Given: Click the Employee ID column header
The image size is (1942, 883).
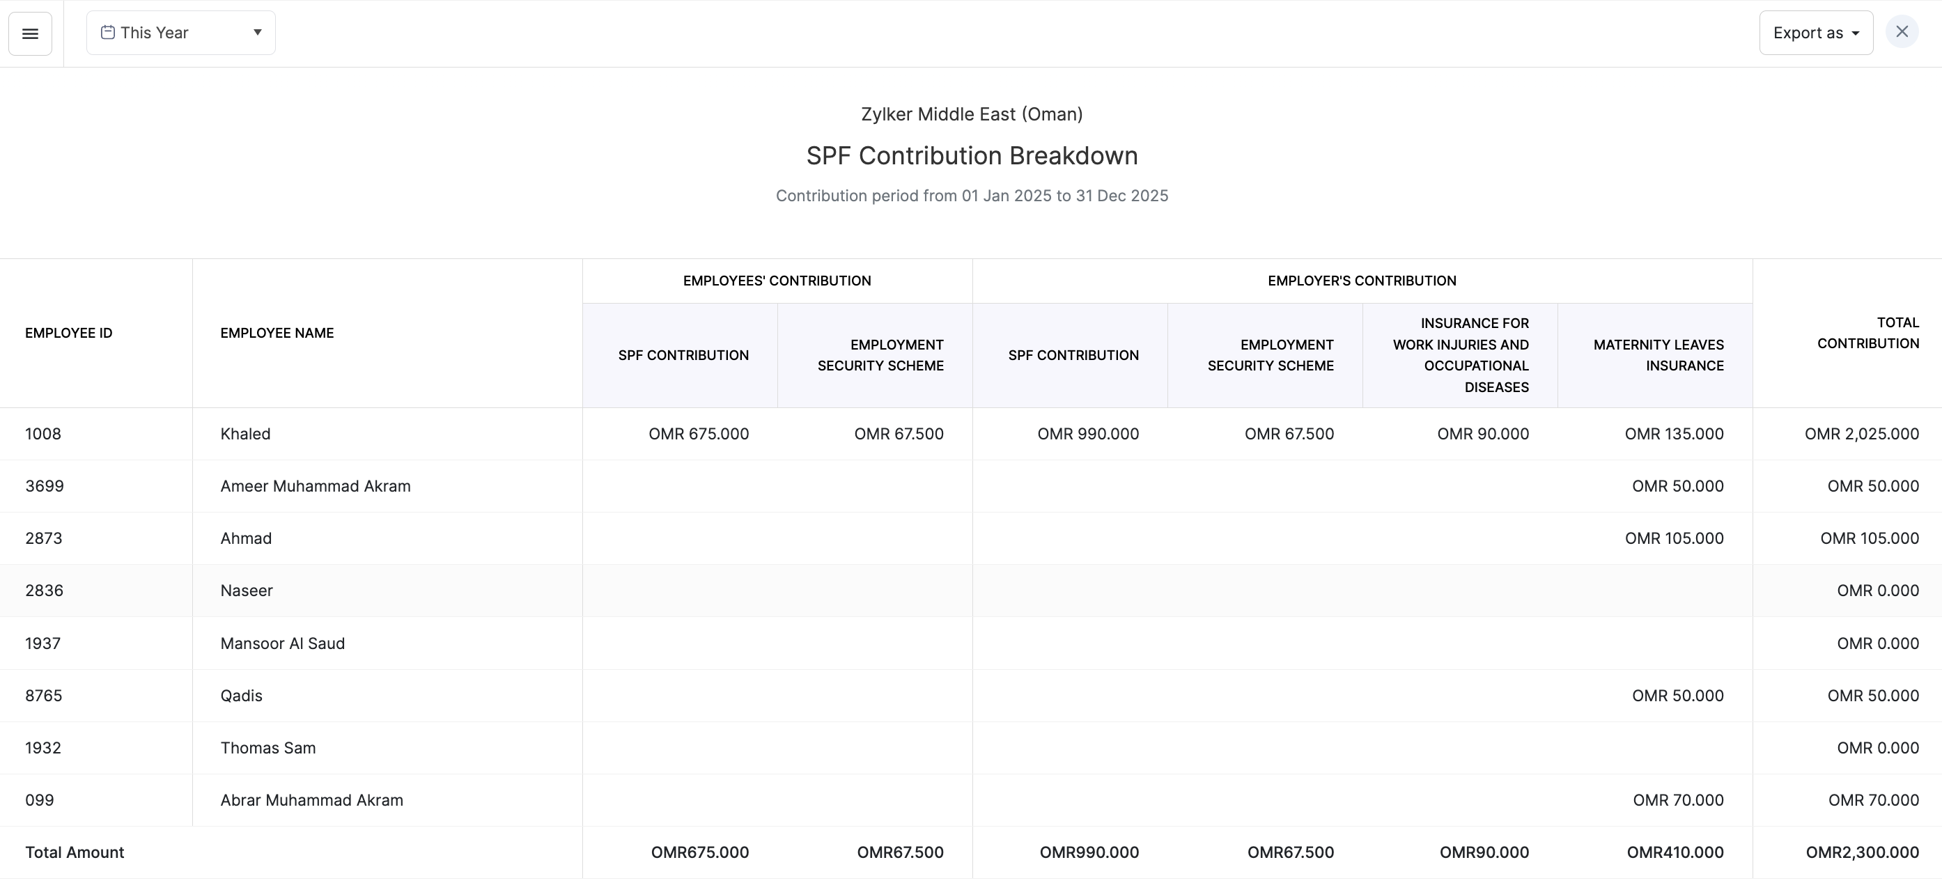Looking at the screenshot, I should point(68,333).
